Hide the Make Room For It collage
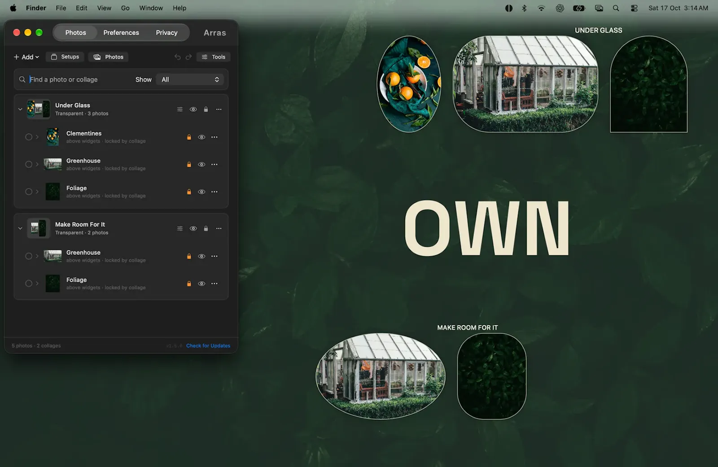Screen dimensions: 718x467 tap(193, 228)
